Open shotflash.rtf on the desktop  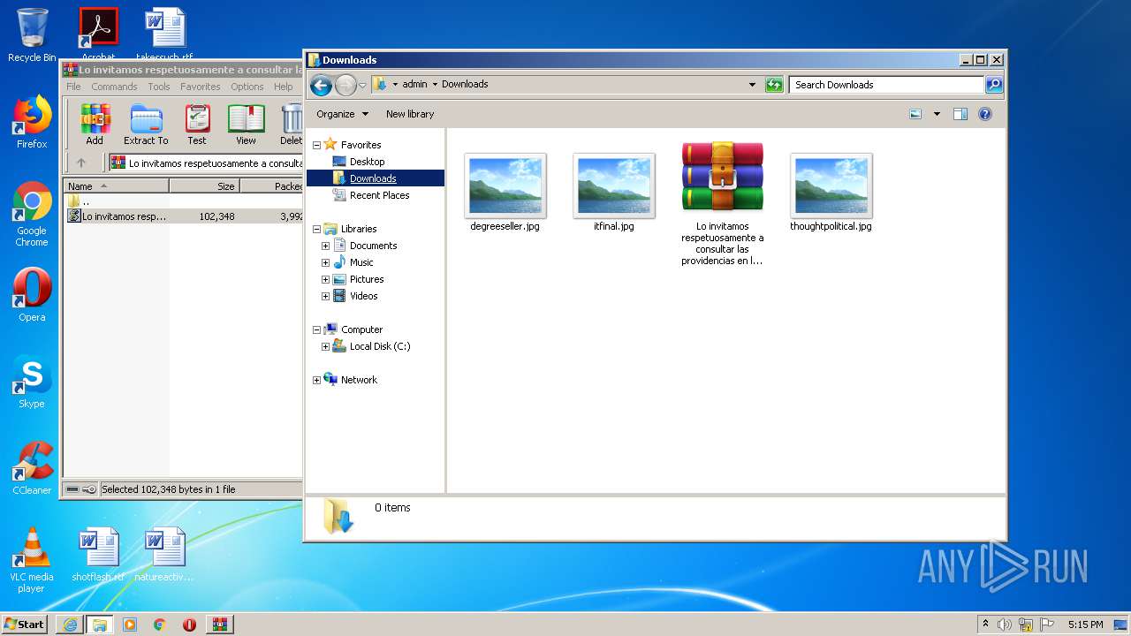pyautogui.click(x=98, y=555)
